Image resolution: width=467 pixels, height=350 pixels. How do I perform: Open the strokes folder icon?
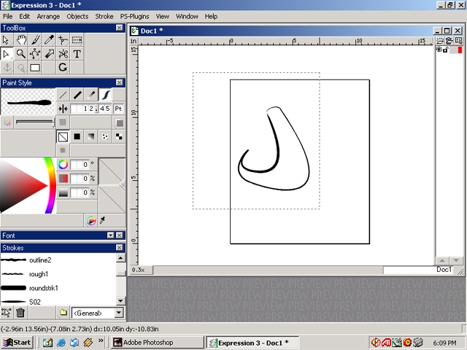tap(63, 313)
